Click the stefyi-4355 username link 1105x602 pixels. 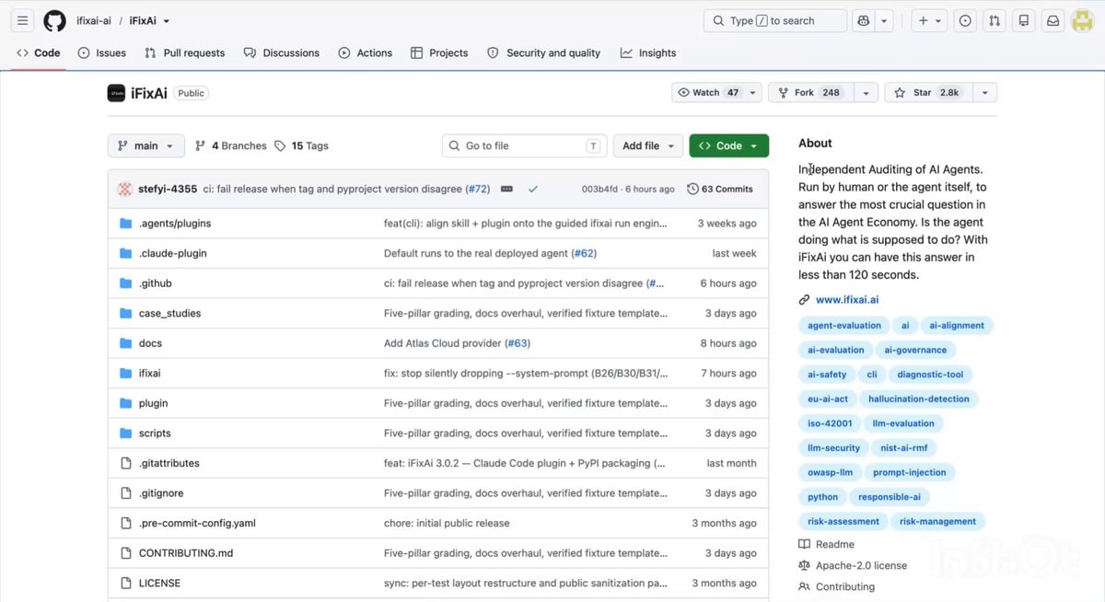[x=168, y=189]
